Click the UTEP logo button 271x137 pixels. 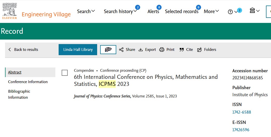108,50
